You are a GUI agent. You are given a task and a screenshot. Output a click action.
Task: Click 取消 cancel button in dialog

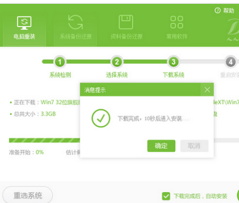click(194, 146)
